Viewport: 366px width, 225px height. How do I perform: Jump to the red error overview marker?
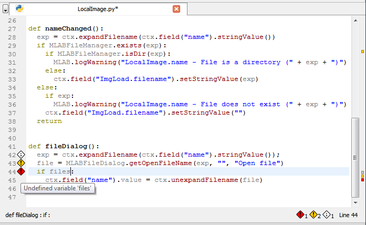click(362, 180)
